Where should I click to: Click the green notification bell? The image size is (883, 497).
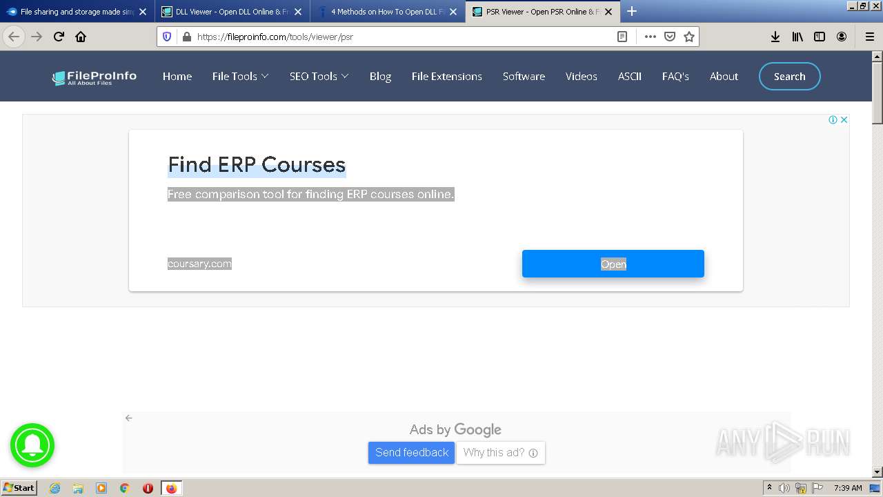[x=32, y=445]
